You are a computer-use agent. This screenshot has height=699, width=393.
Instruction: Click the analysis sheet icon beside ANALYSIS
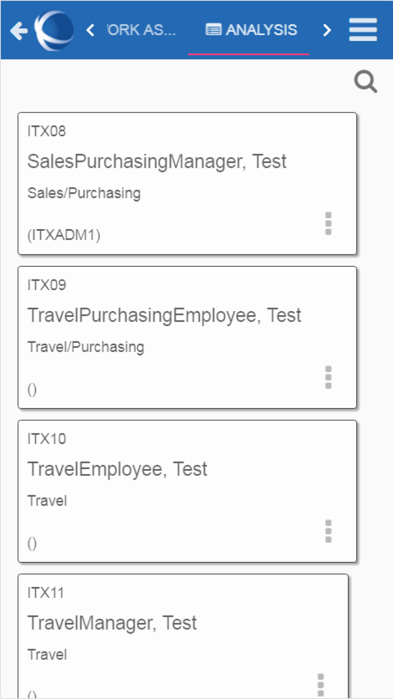tap(213, 29)
